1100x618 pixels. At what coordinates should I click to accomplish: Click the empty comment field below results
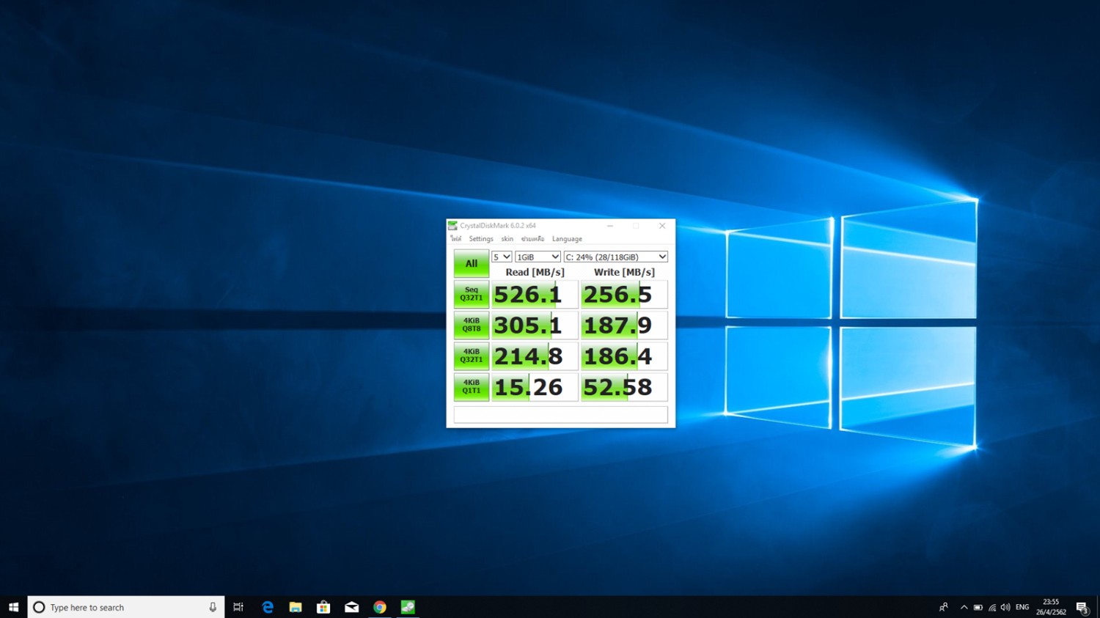[560, 415]
